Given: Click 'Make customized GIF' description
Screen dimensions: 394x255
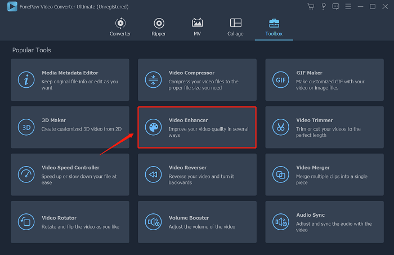Looking at the screenshot, I should (x=330, y=84).
